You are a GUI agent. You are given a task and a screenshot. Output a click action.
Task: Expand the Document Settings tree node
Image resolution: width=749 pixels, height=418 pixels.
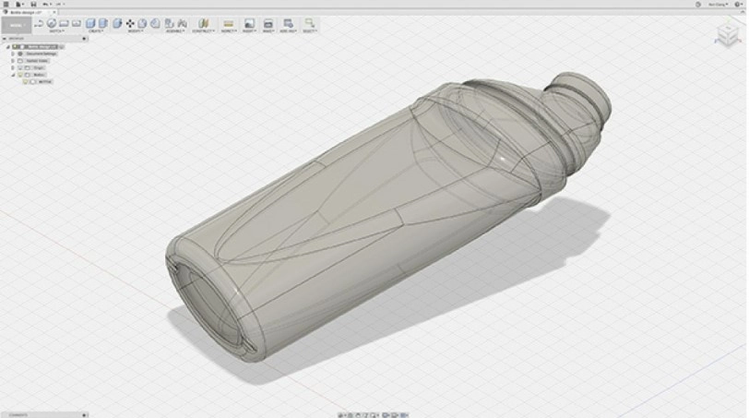[x=12, y=54]
